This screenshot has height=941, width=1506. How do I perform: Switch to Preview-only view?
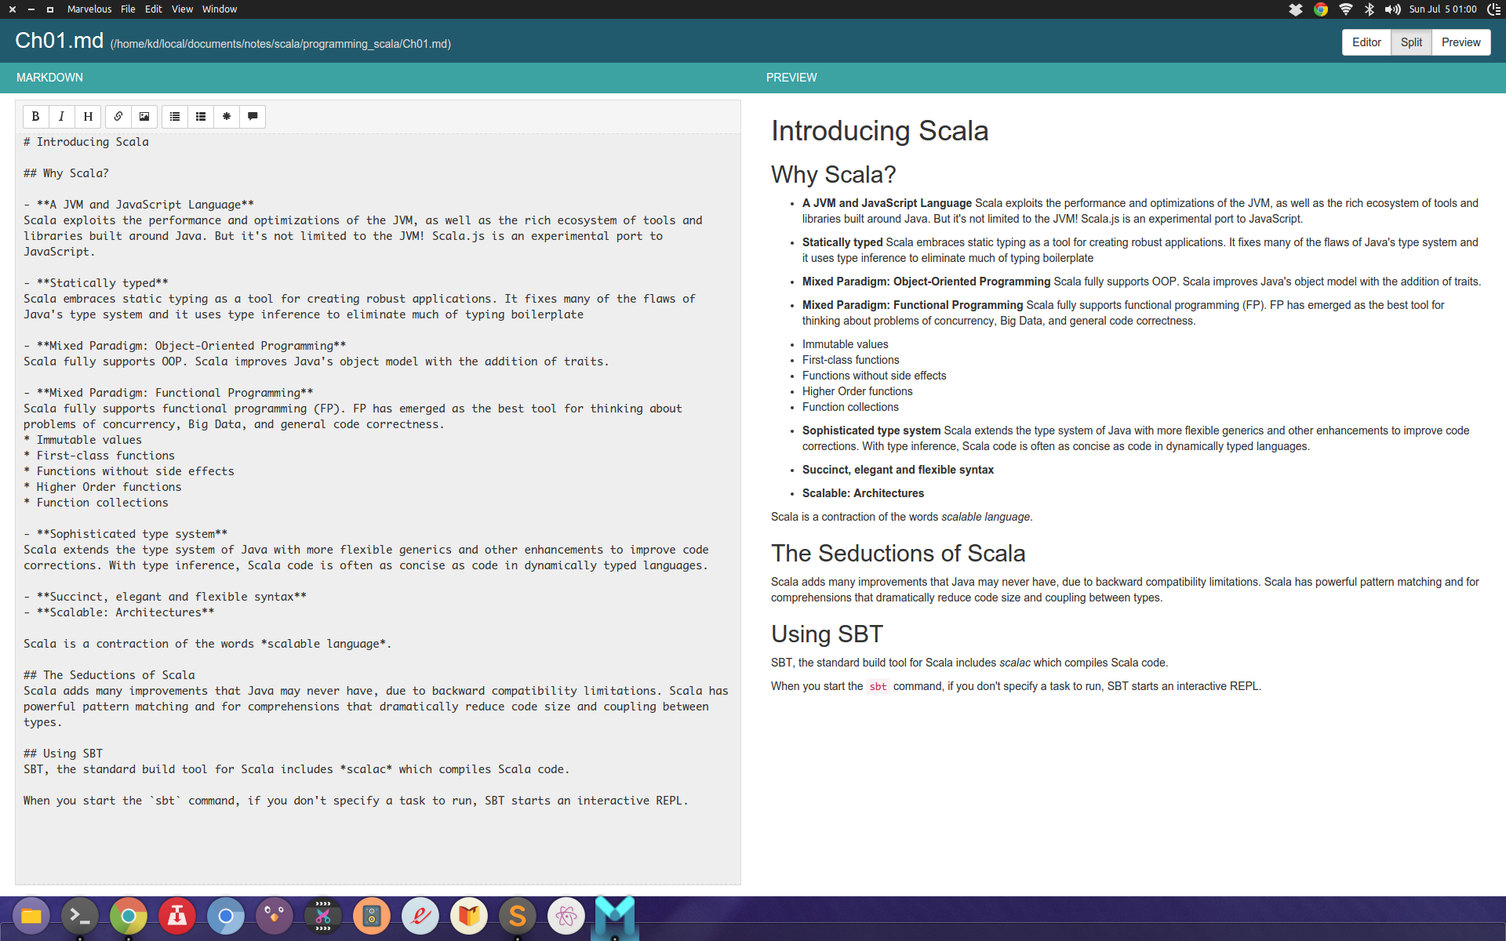tap(1461, 42)
